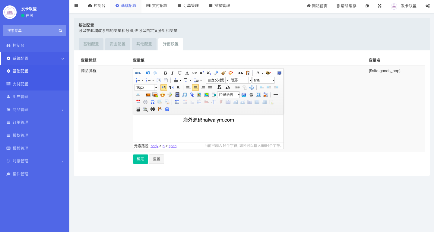Viewport: 434px width, 232px height.
Task: Insert a table using the table icon
Action: click(x=177, y=102)
